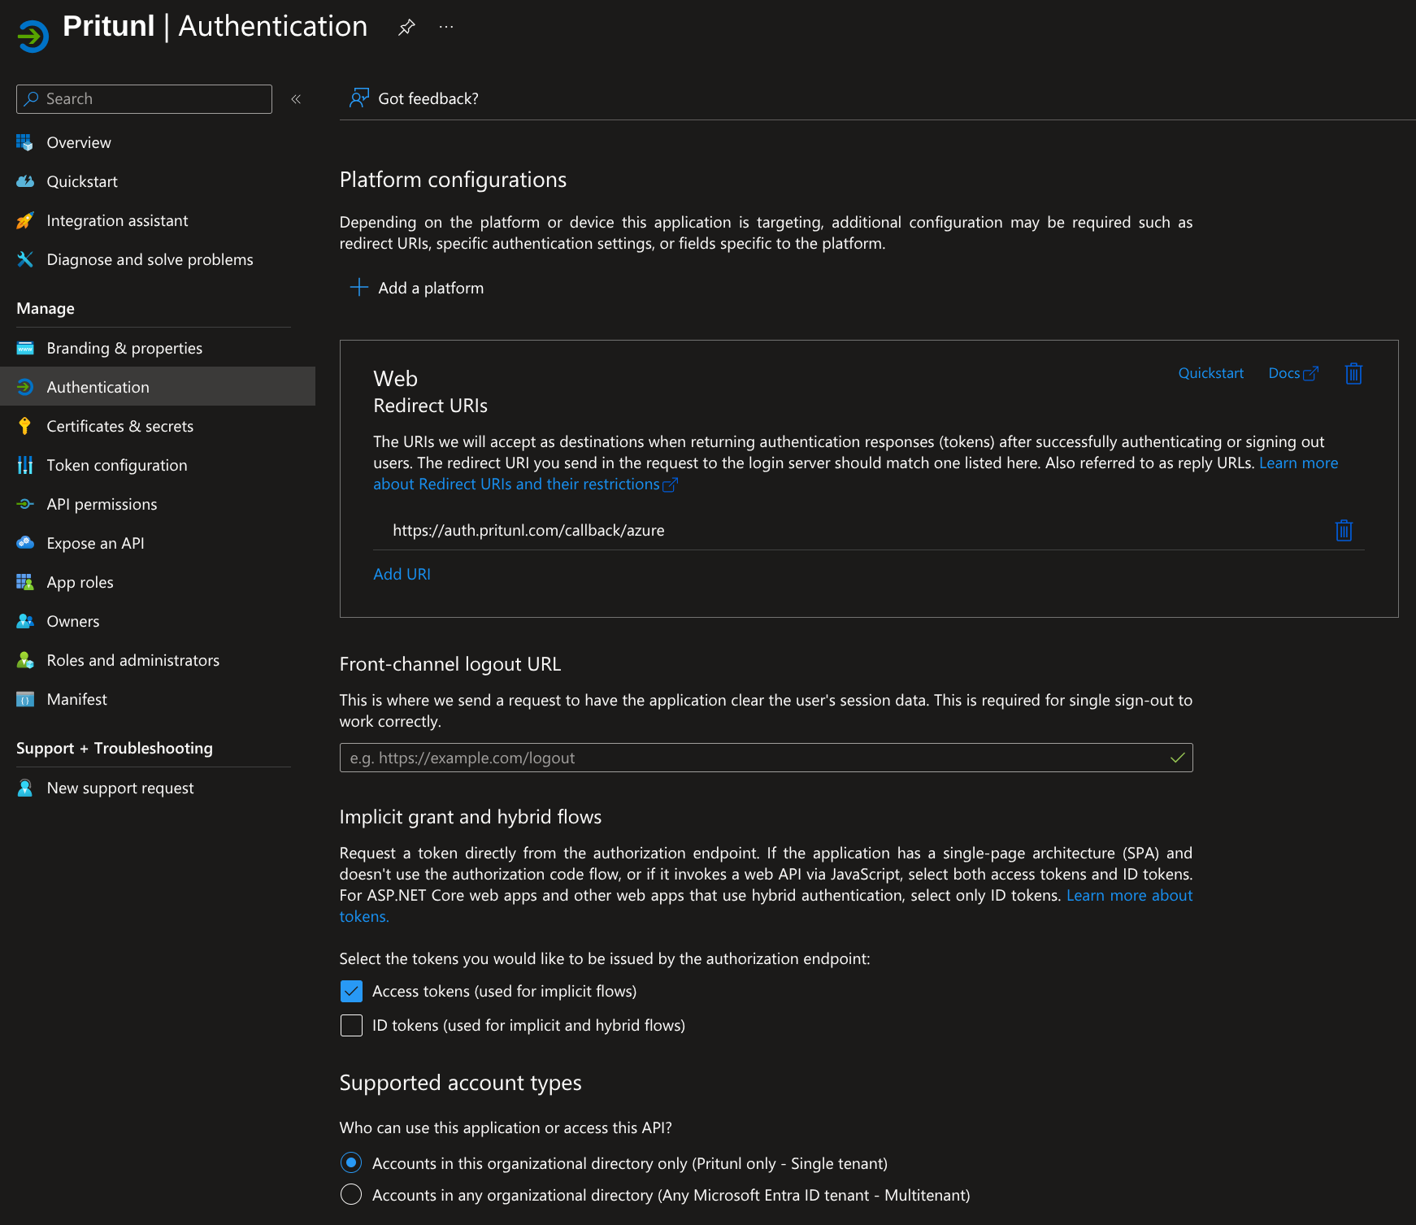This screenshot has width=1416, height=1225.
Task: Click the Token configuration bars icon
Action: tap(25, 465)
